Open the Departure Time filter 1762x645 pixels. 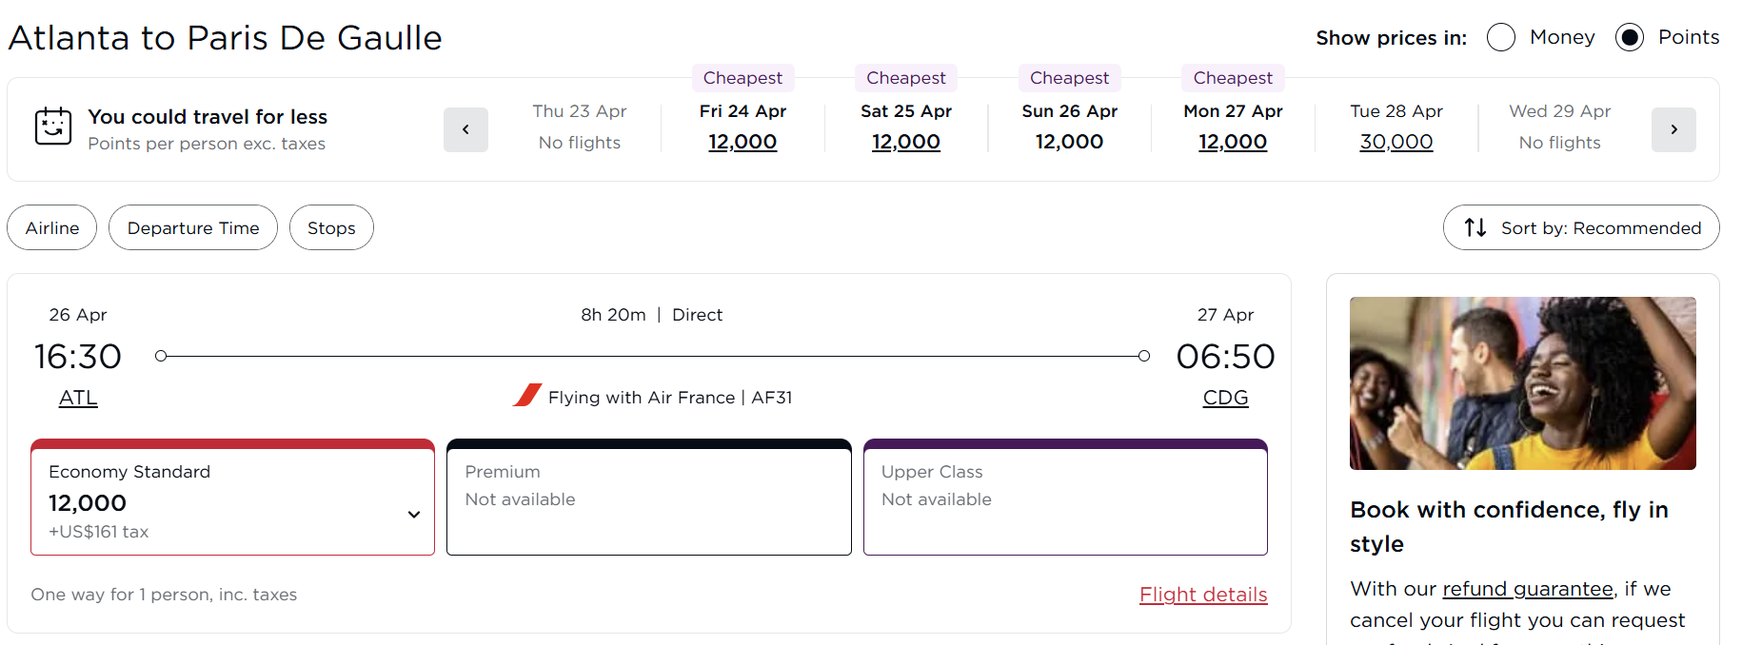(x=193, y=228)
